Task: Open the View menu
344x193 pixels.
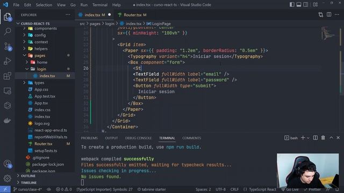Action: [x=61, y=5]
